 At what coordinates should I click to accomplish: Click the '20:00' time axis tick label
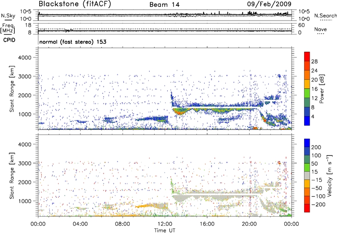(249, 224)
